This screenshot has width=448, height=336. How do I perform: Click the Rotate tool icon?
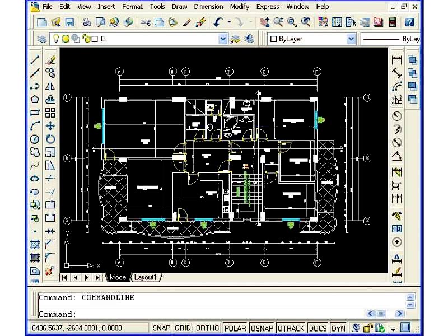click(50, 139)
